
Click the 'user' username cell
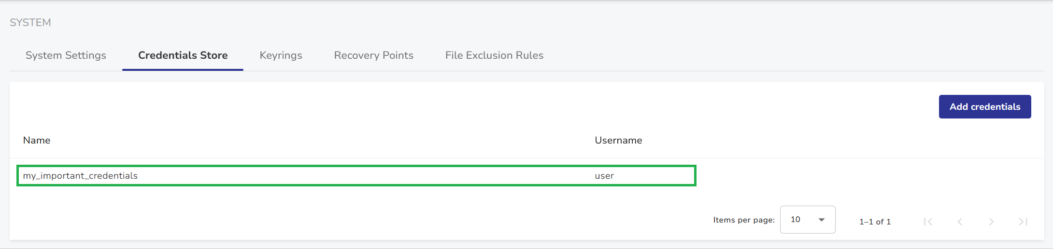[604, 176]
